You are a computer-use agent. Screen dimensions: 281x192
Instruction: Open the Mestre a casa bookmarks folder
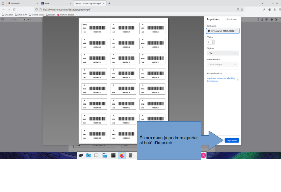[37, 15]
